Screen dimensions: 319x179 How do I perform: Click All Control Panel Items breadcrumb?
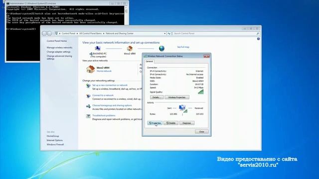coord(90,33)
